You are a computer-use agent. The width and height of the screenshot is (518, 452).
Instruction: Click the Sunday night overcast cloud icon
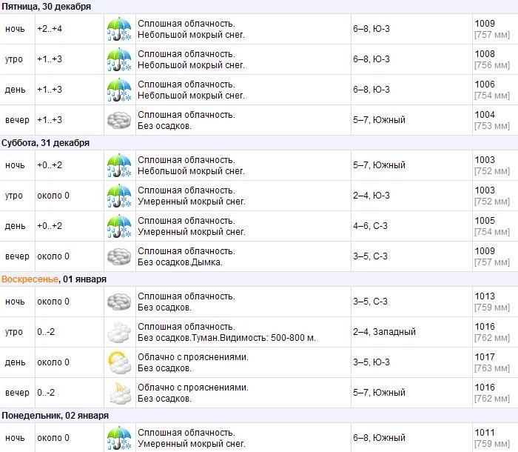click(119, 302)
